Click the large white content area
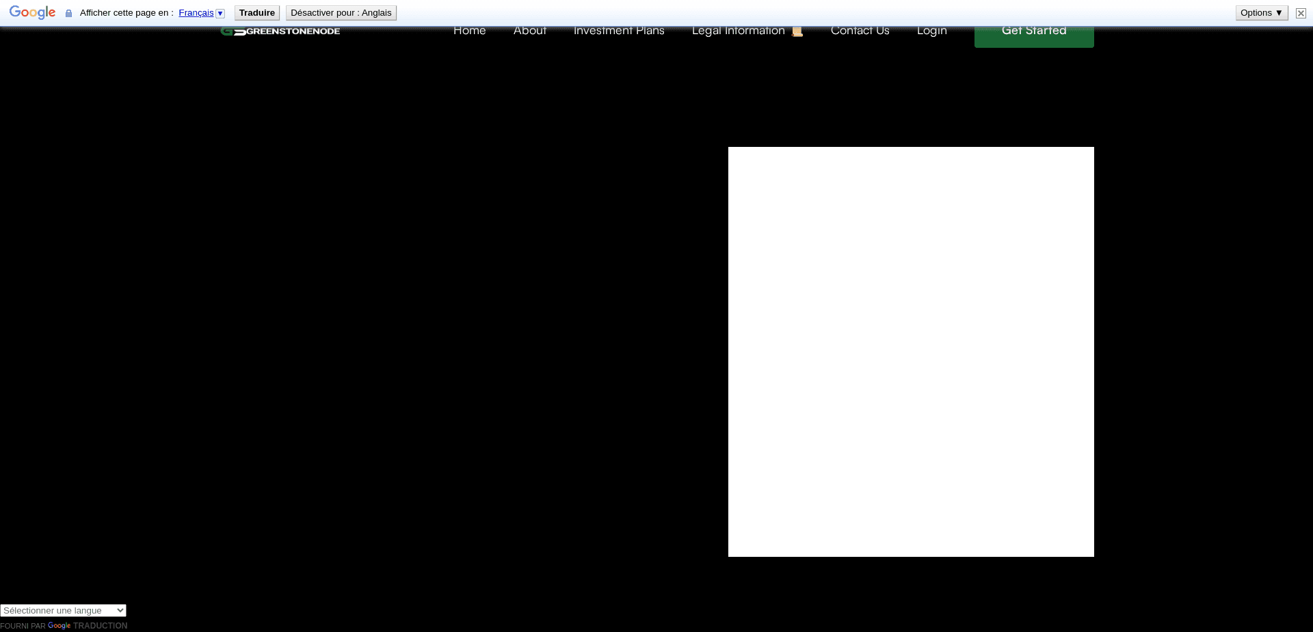This screenshot has width=1313, height=632. [910, 351]
